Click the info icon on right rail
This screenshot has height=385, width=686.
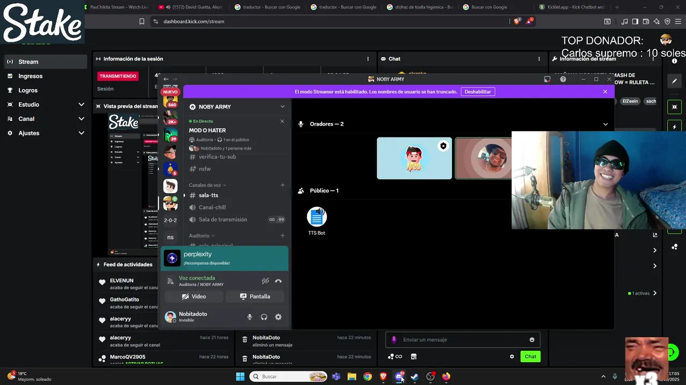[x=675, y=61]
